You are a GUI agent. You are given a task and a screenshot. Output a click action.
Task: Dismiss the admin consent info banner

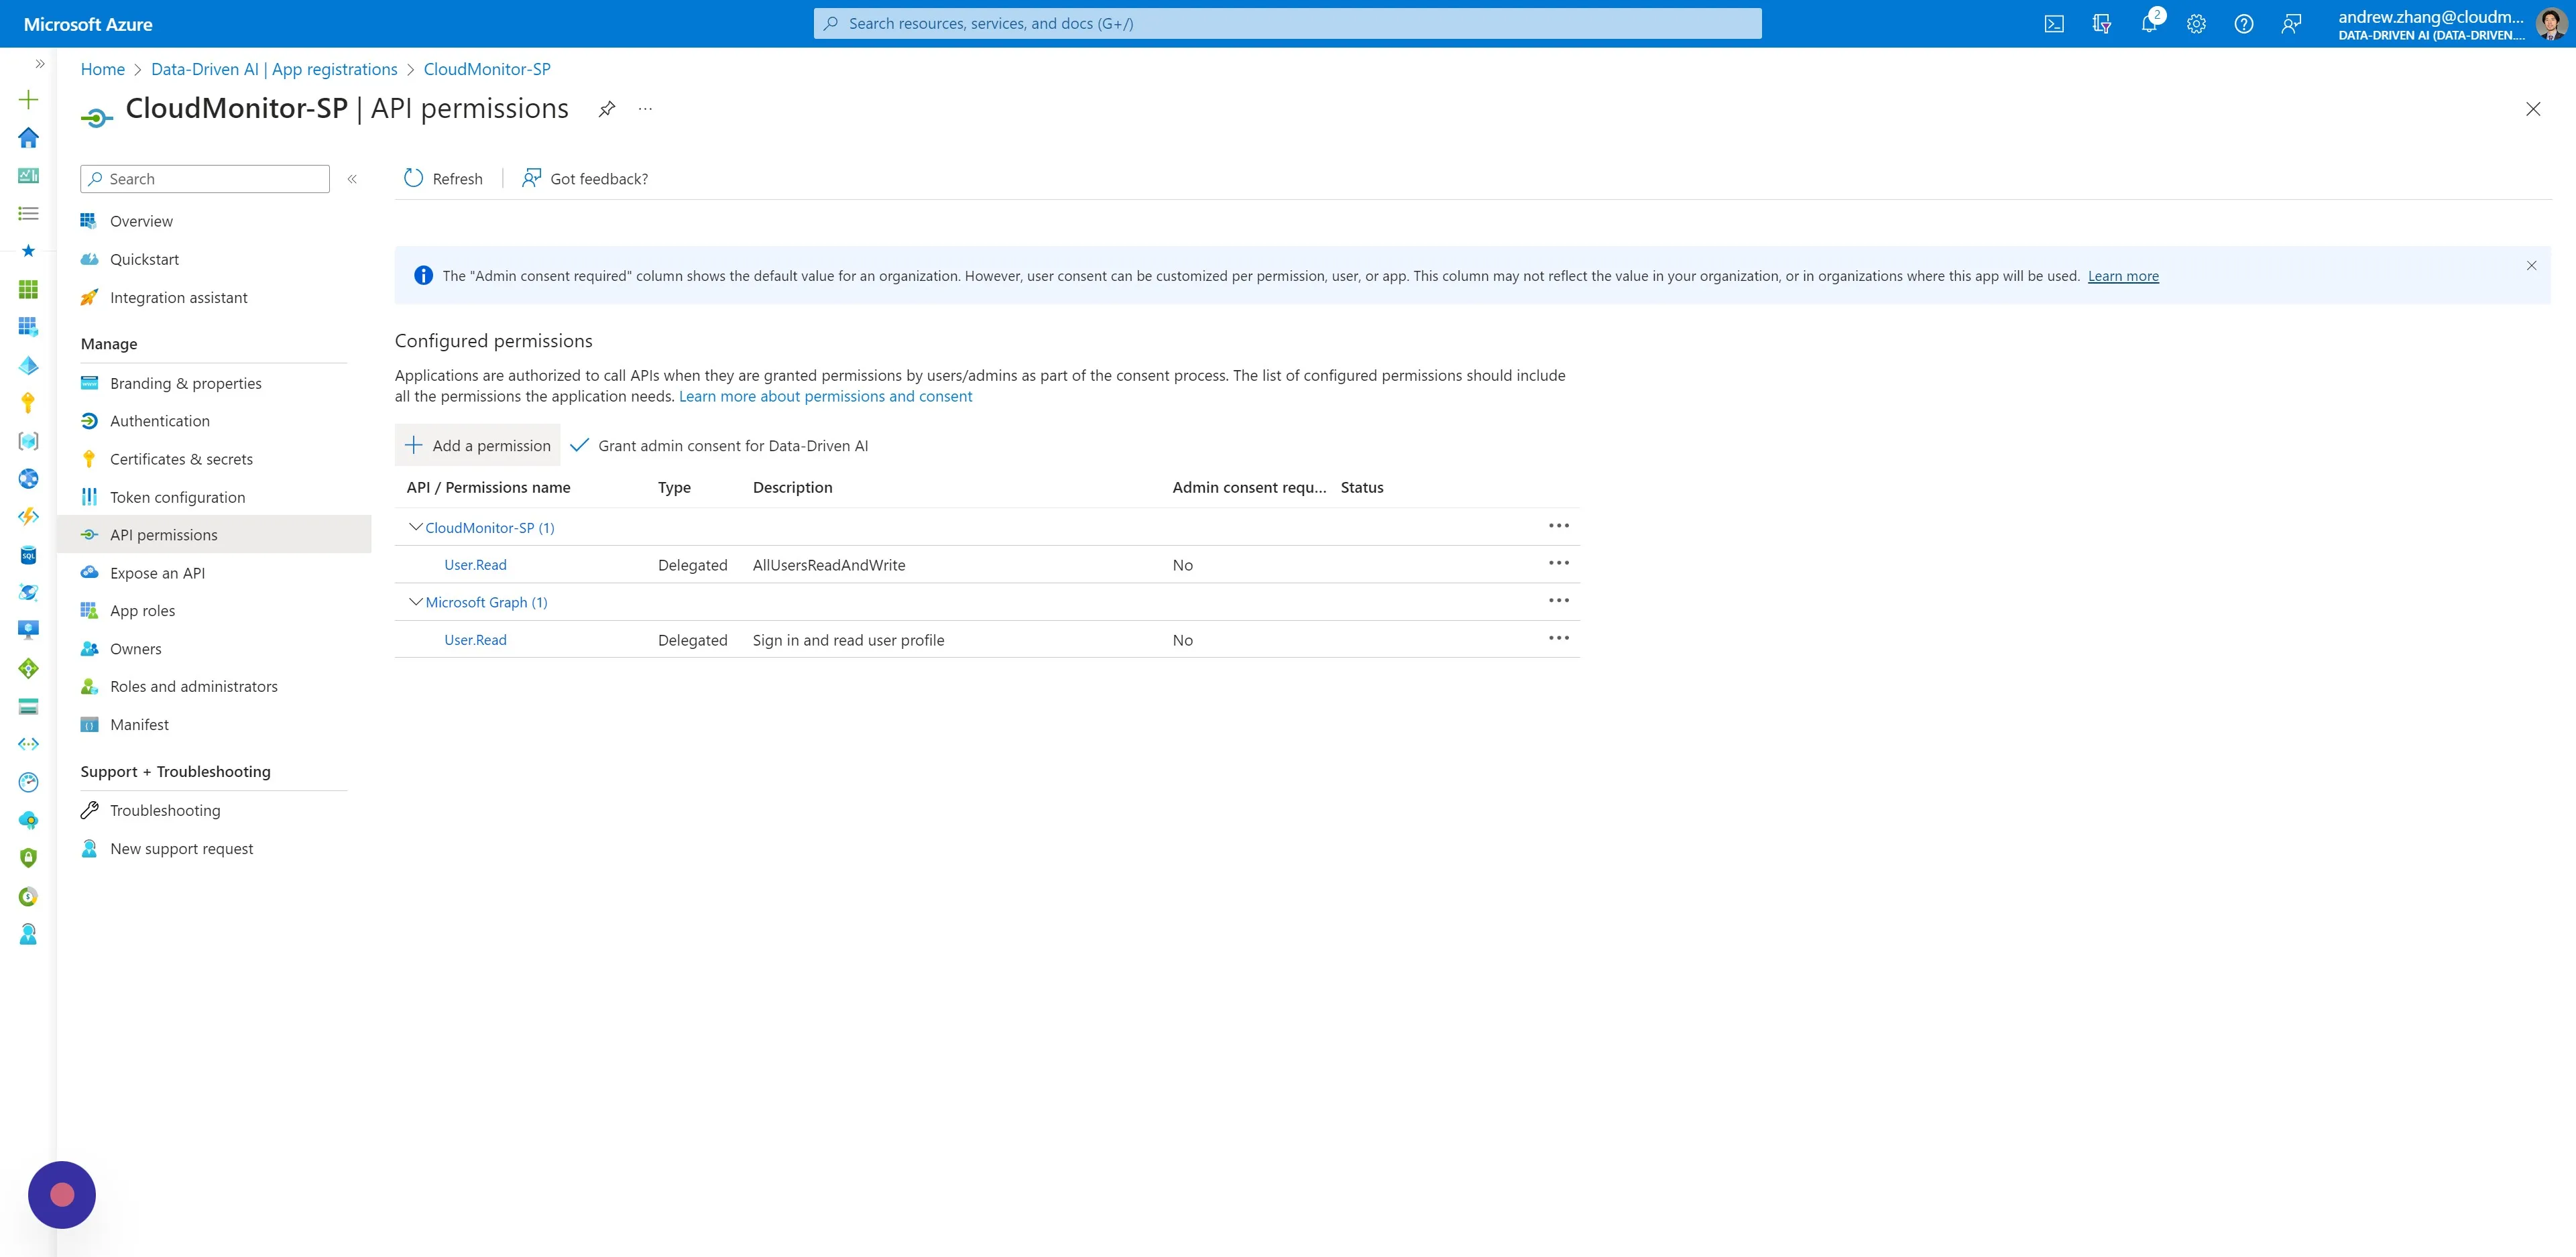[2532, 265]
